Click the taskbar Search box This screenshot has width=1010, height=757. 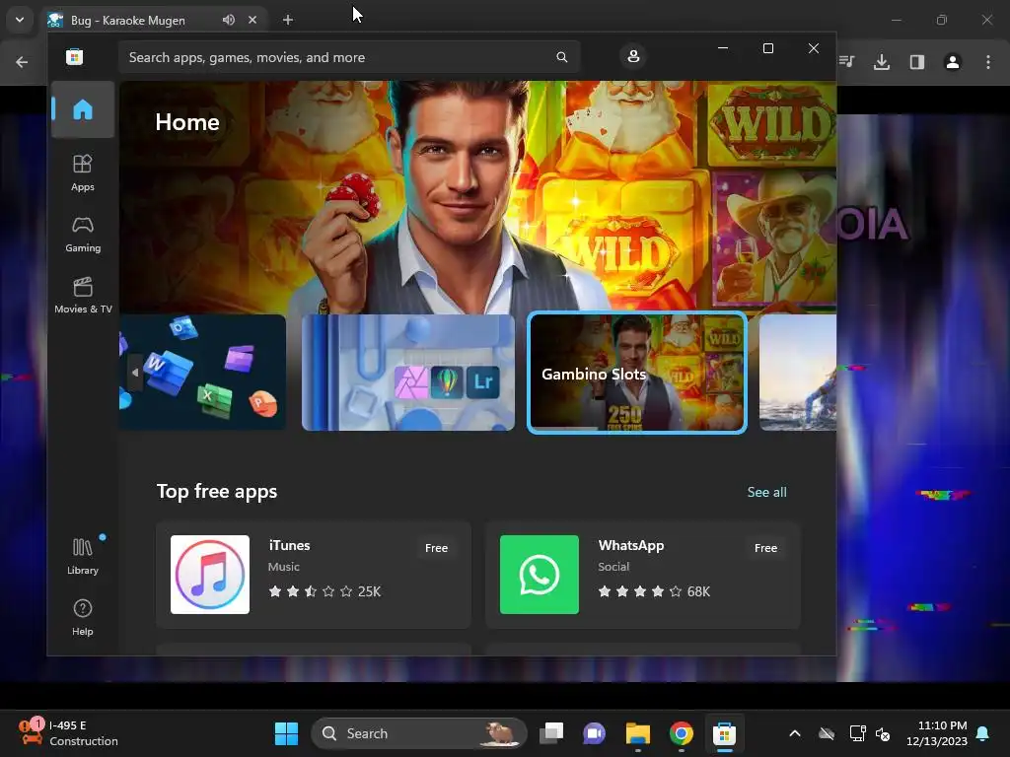tap(419, 733)
